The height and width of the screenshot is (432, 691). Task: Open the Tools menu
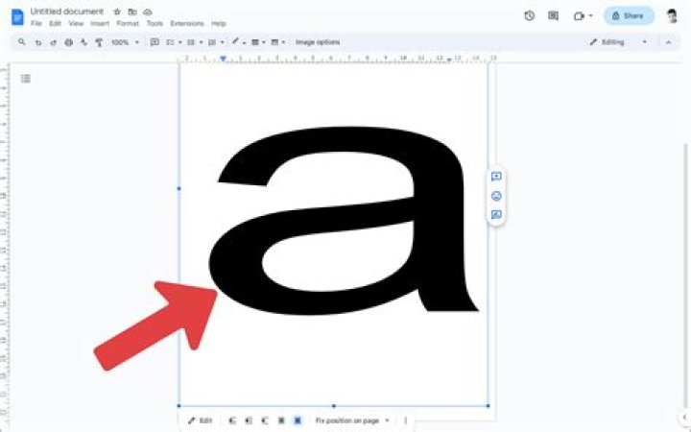pos(155,23)
